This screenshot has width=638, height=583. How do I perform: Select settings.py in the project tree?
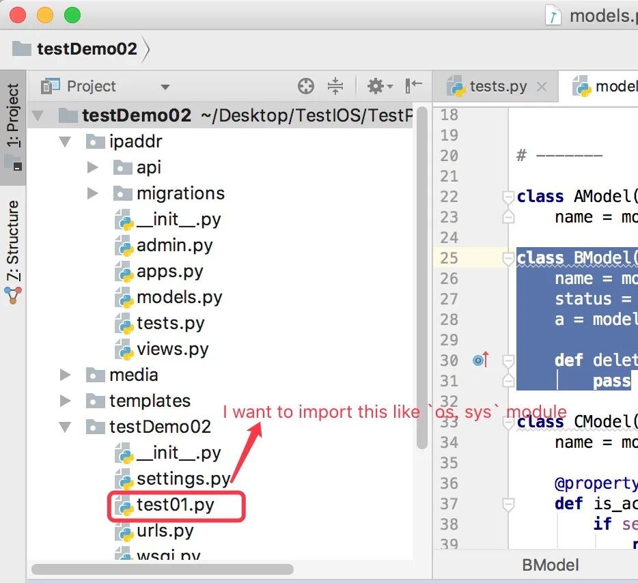point(220,479)
